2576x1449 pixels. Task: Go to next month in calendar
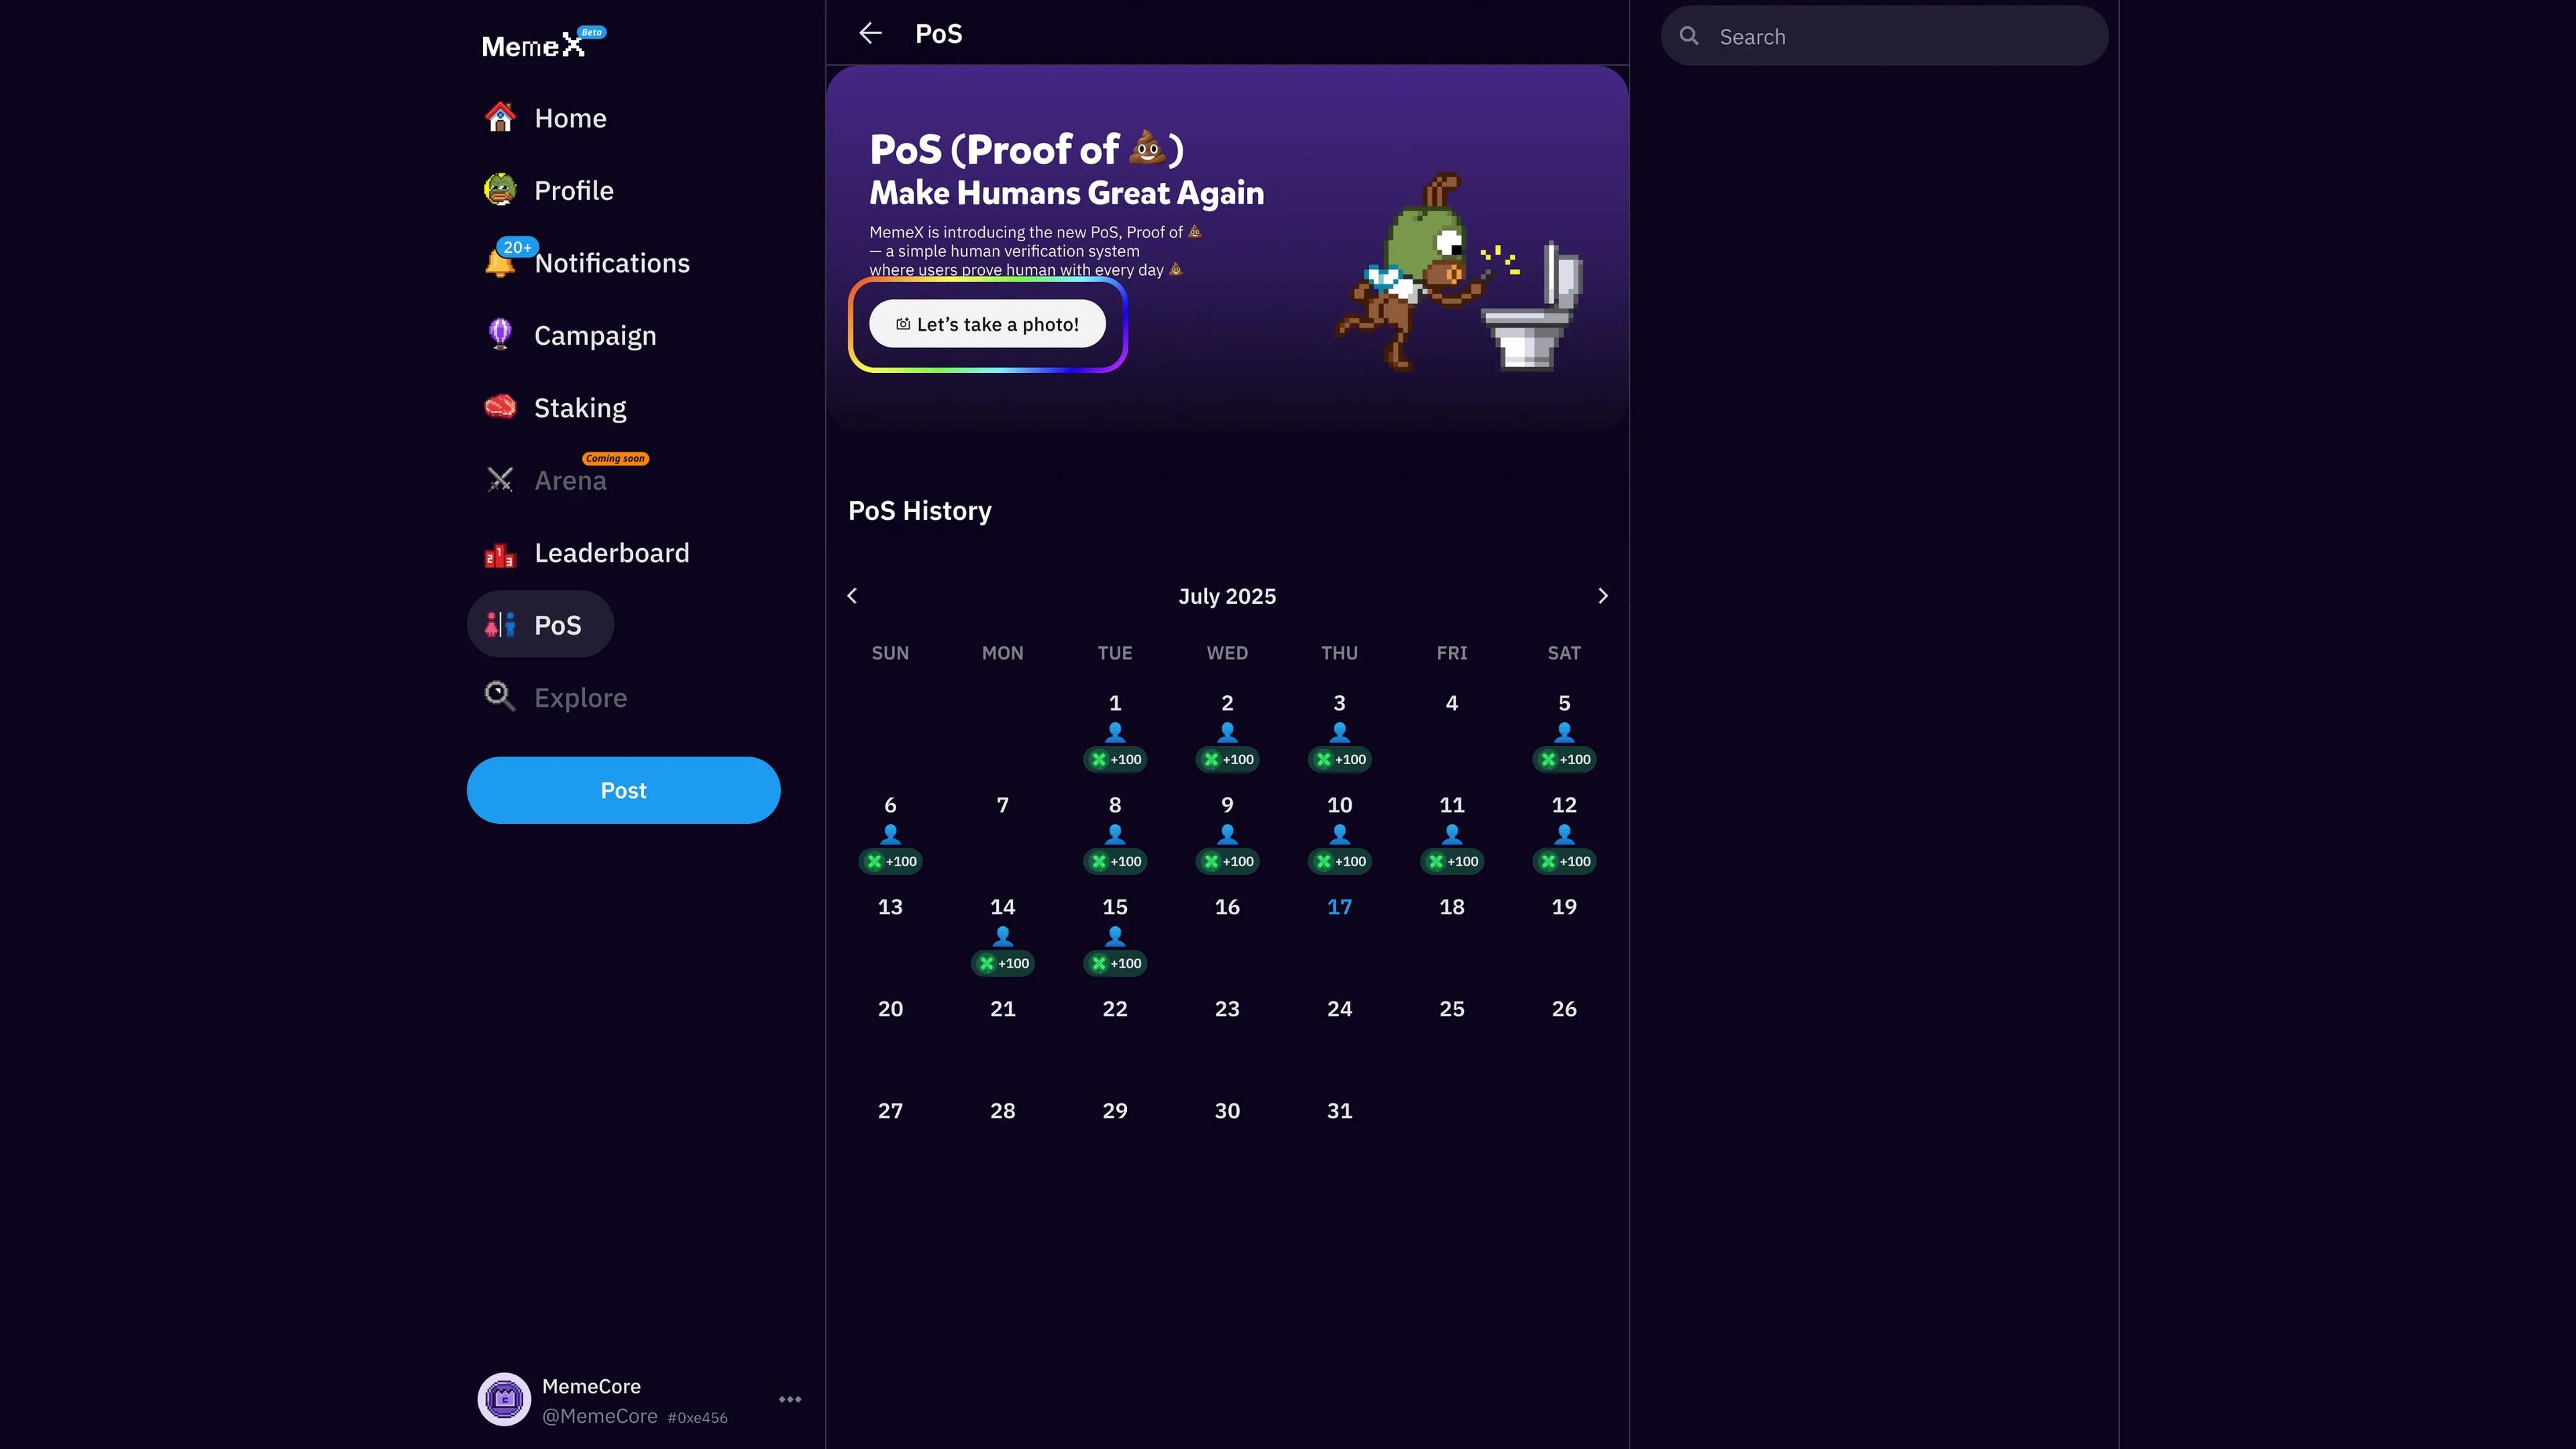[1603, 596]
